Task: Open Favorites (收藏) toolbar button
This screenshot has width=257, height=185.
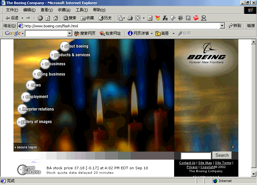Action: coord(87,18)
